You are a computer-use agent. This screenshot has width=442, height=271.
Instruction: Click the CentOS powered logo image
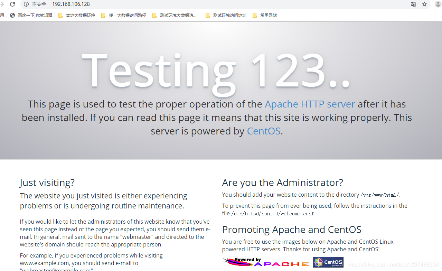(328, 262)
